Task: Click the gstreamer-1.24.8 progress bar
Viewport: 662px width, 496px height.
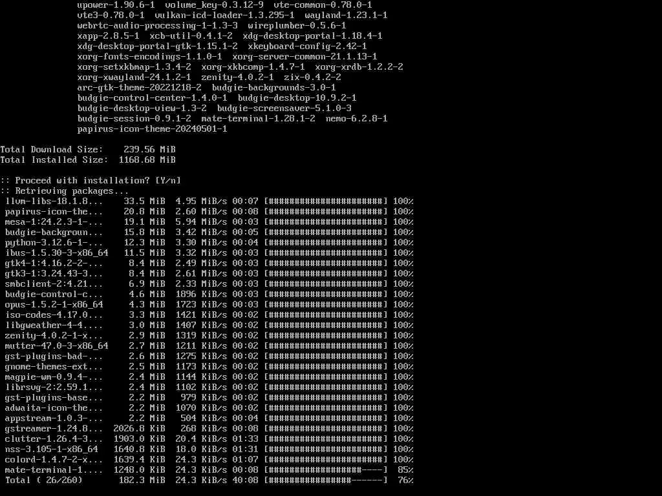Action: [x=326, y=429]
